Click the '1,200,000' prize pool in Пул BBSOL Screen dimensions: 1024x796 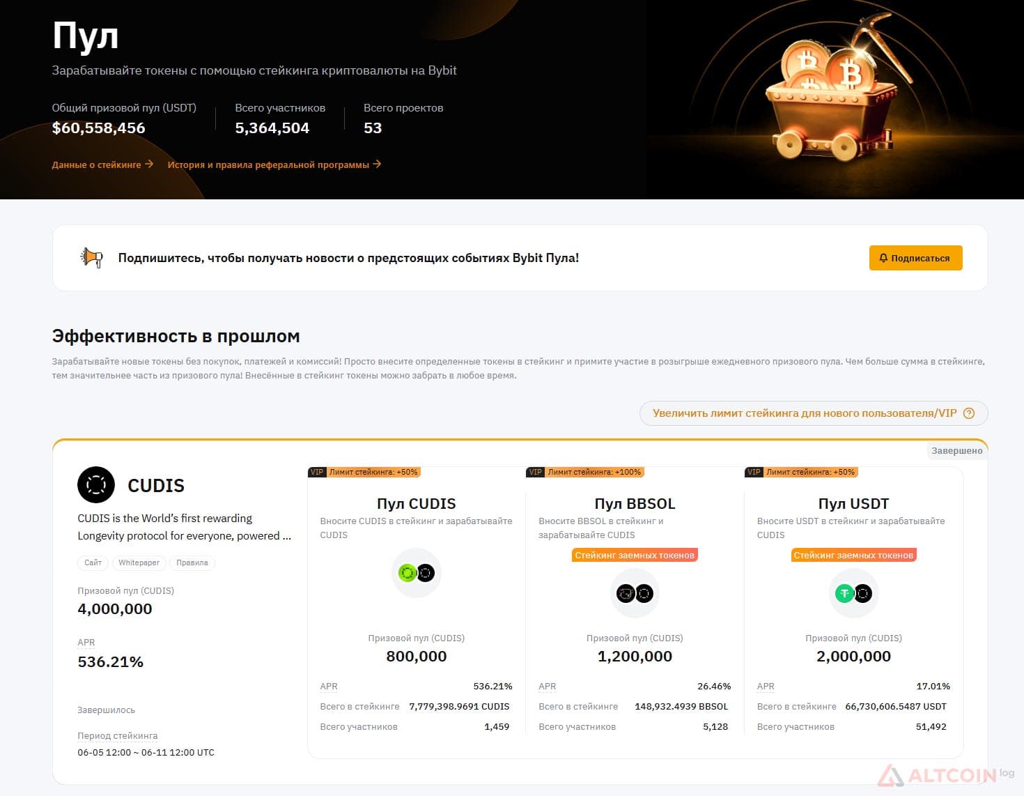click(x=635, y=656)
